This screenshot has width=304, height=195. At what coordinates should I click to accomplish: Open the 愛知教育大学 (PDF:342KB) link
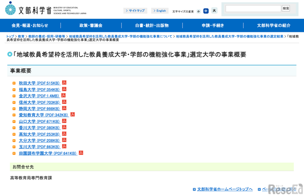[x=44, y=115]
